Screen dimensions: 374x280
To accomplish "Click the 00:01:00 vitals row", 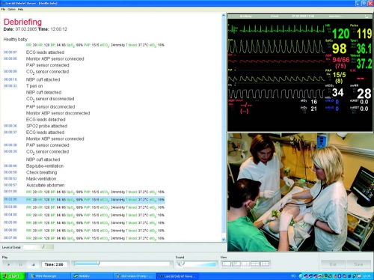I will point(84,192).
